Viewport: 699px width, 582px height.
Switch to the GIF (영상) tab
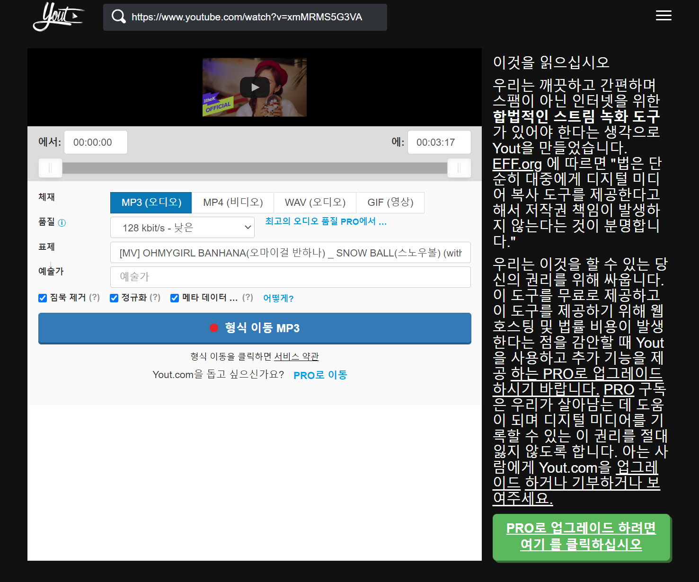(x=390, y=203)
